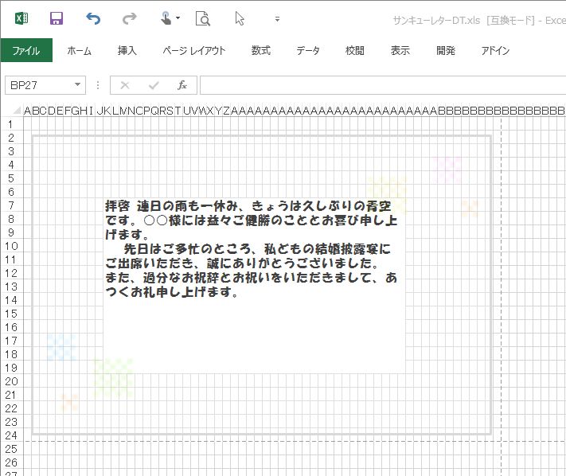Open the ファイル tab
The height and width of the screenshot is (476, 566).
26,50
